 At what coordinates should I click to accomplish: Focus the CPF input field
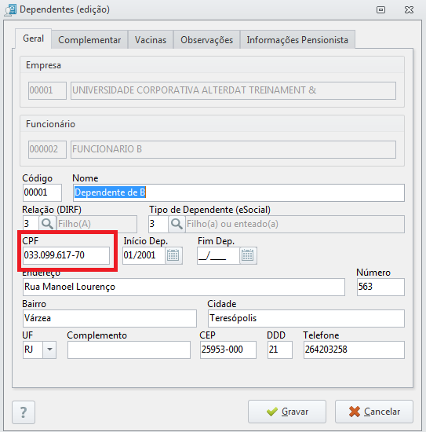point(66,255)
